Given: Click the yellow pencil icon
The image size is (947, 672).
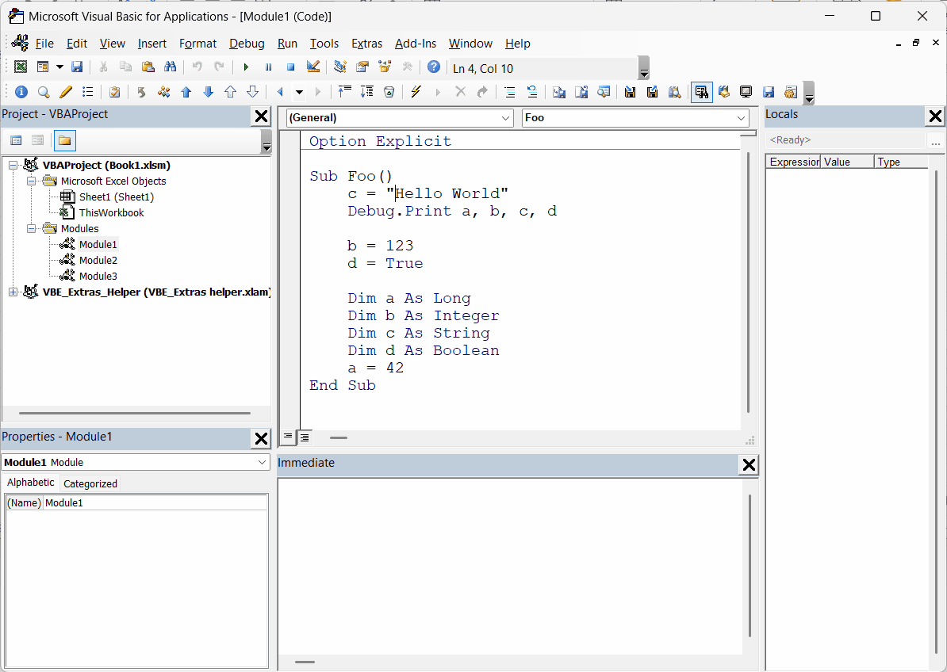Looking at the screenshot, I should click(66, 92).
